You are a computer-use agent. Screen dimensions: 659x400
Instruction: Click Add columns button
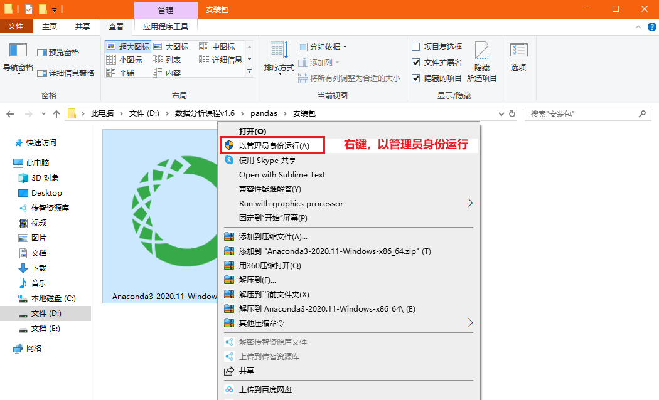coord(319,63)
